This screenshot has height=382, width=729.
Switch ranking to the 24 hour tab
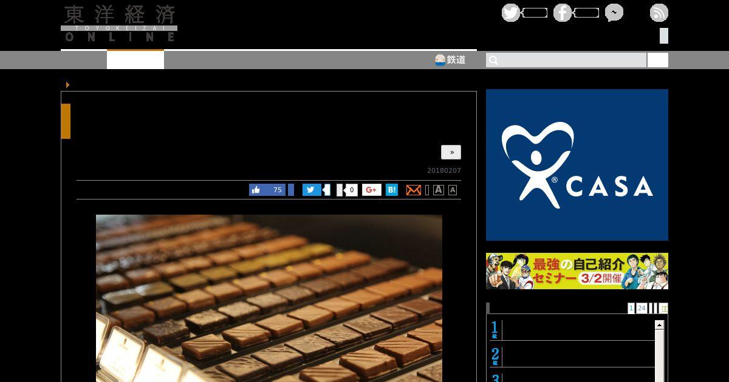coord(642,308)
